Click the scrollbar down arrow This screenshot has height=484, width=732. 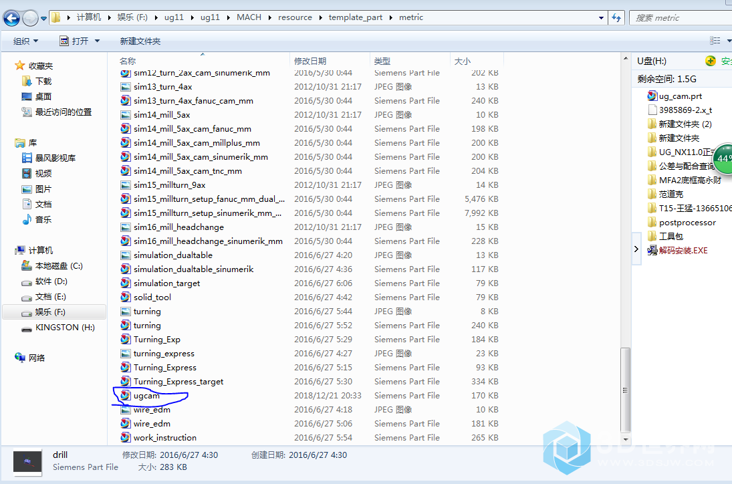[626, 440]
